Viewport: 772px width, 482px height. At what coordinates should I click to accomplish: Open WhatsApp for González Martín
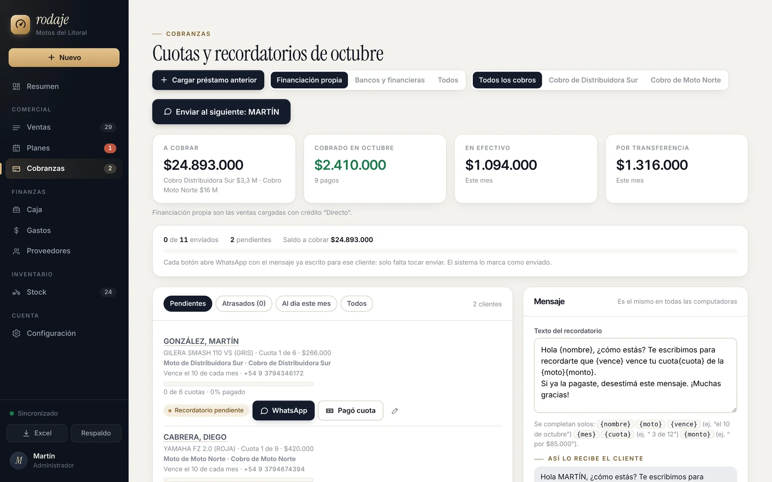click(283, 410)
